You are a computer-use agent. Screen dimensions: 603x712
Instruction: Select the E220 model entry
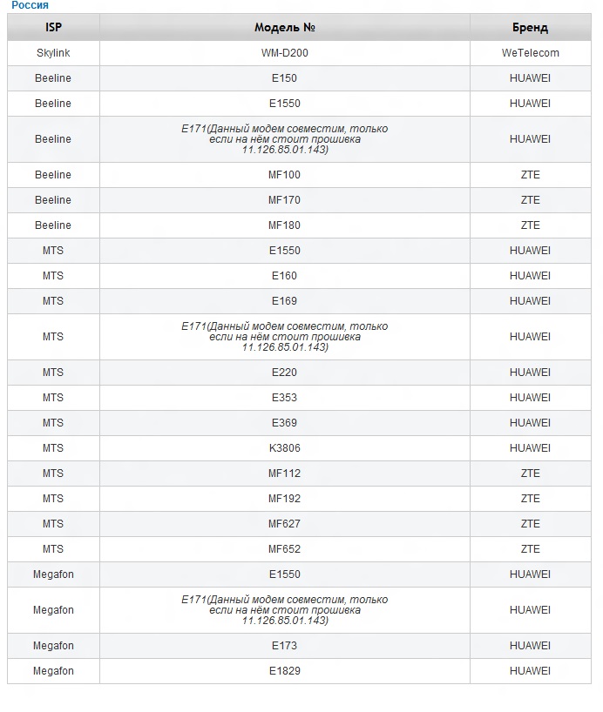284,373
